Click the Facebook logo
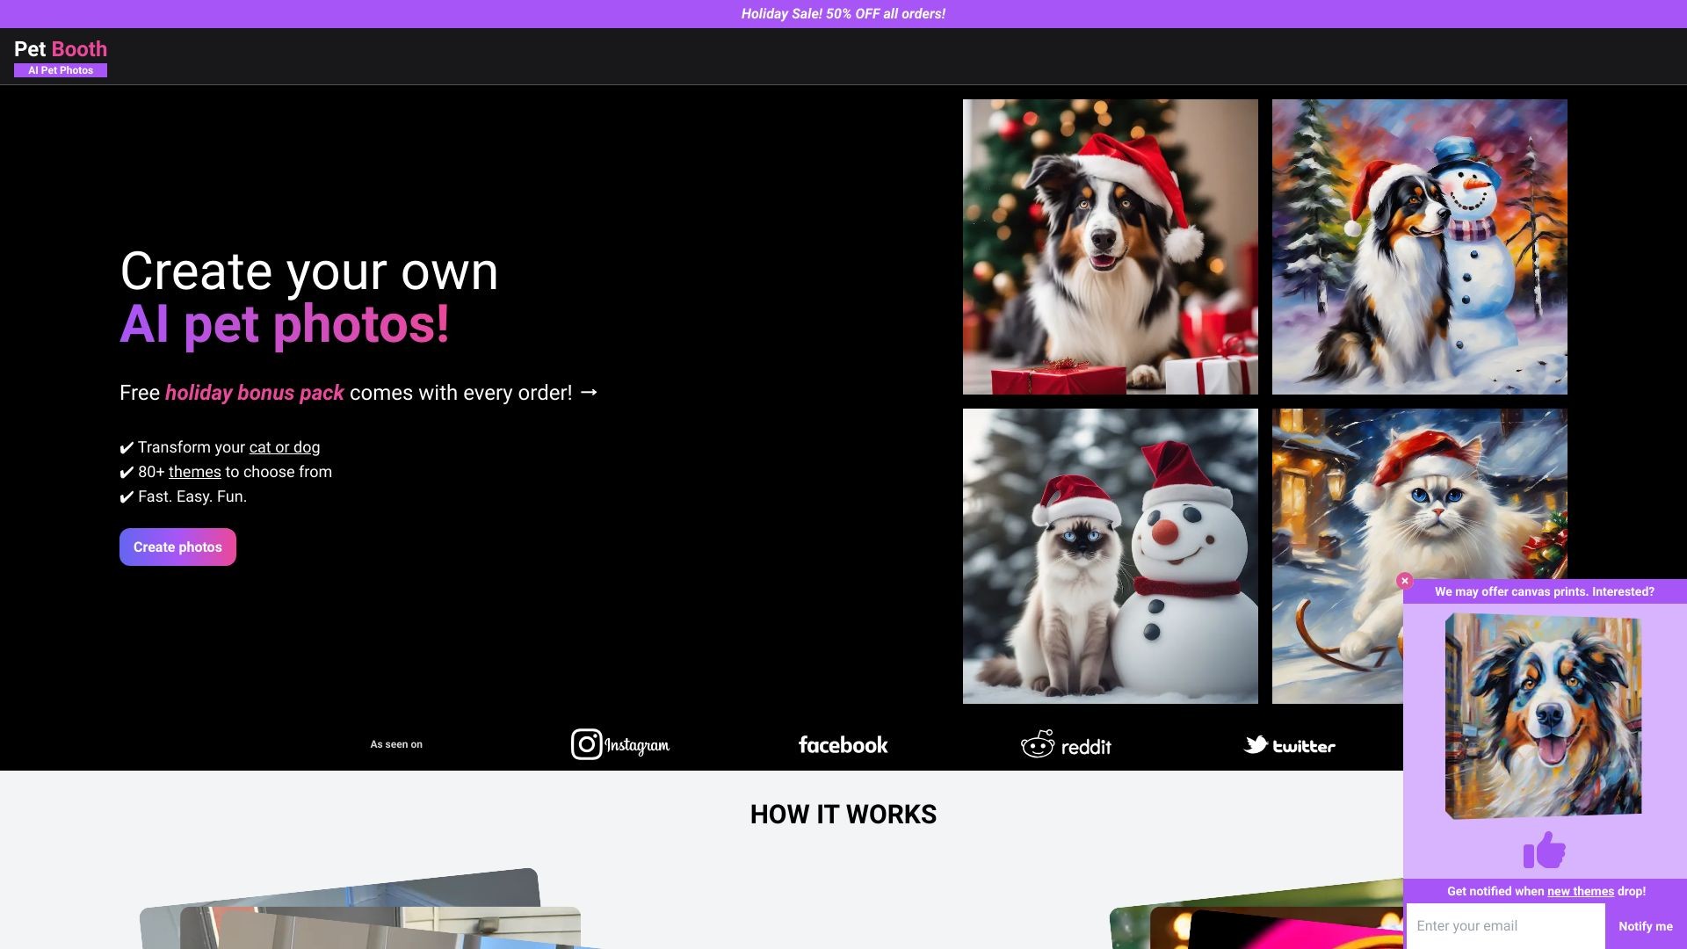 point(843,744)
